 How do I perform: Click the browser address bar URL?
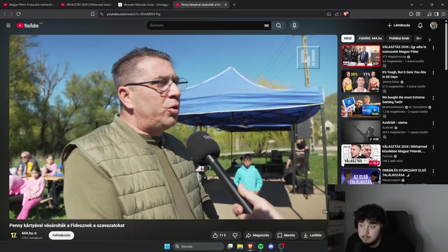pos(133,14)
